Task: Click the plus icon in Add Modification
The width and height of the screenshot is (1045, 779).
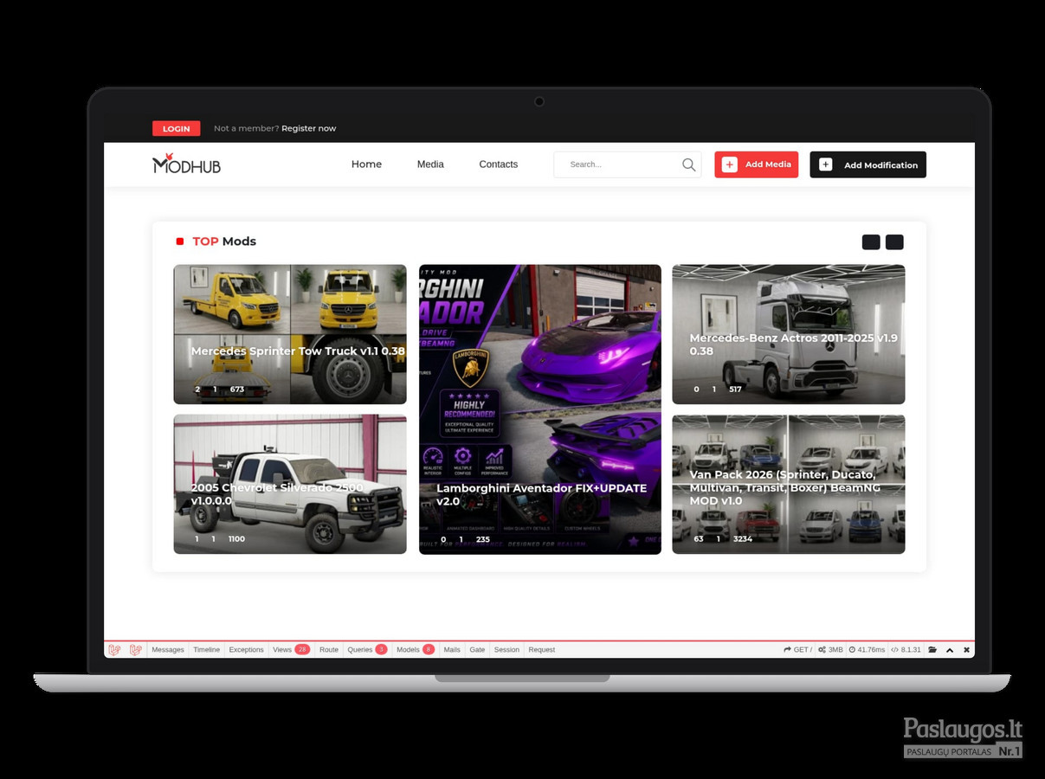Action: (825, 164)
